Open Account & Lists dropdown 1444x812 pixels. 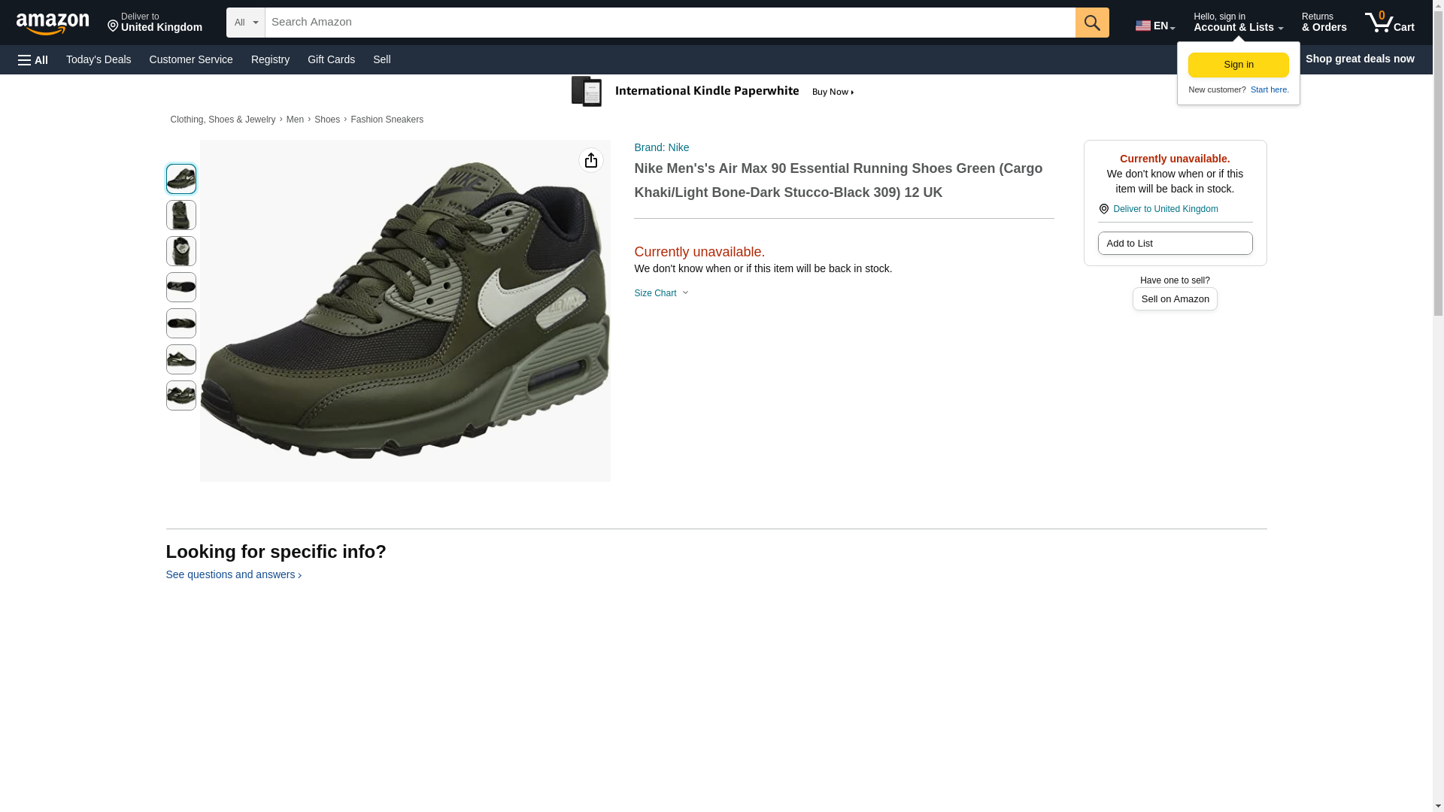(1237, 22)
